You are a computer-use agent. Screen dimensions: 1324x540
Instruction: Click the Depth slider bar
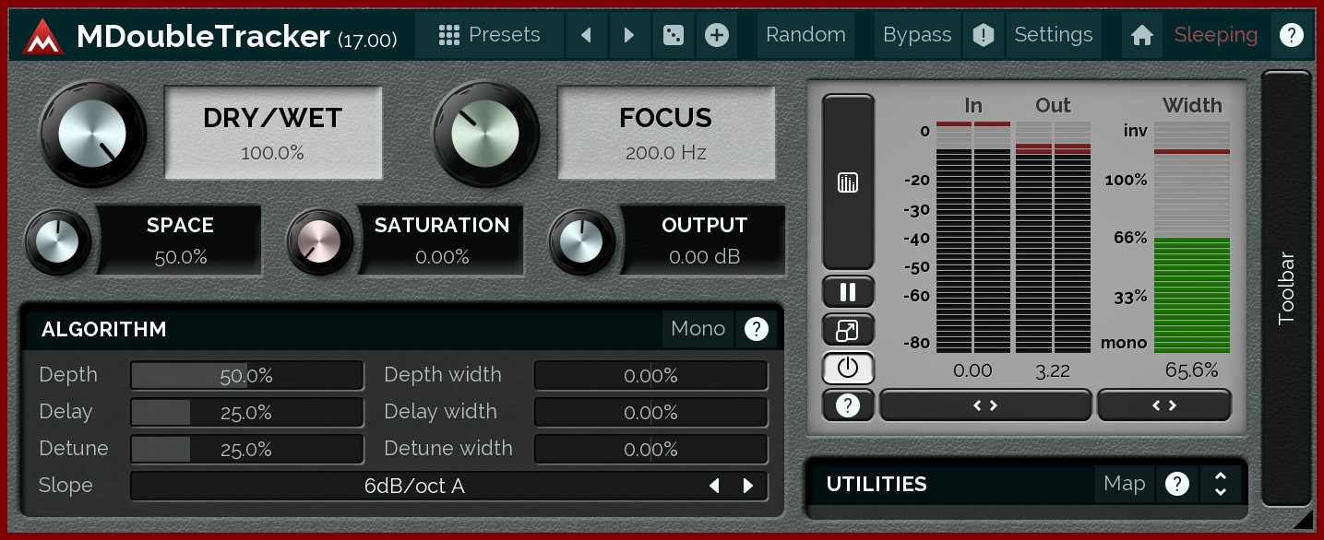(x=246, y=375)
